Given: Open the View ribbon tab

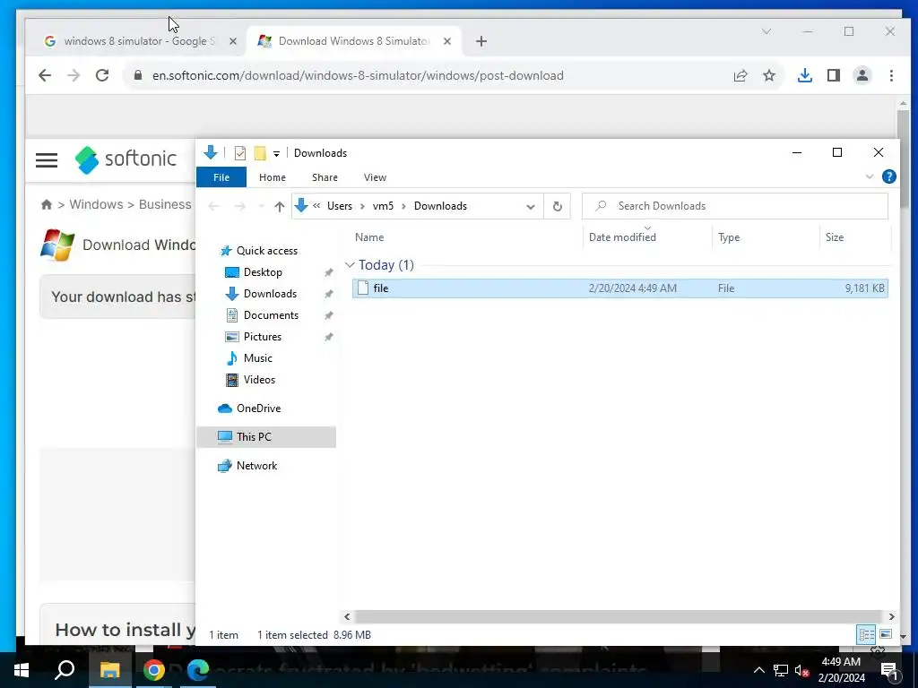Looking at the screenshot, I should pyautogui.click(x=375, y=177).
